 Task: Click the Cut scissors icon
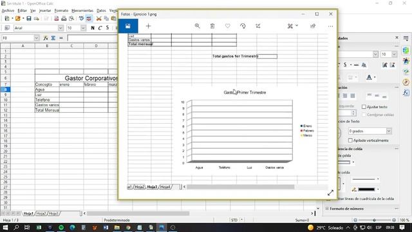(x=98, y=19)
